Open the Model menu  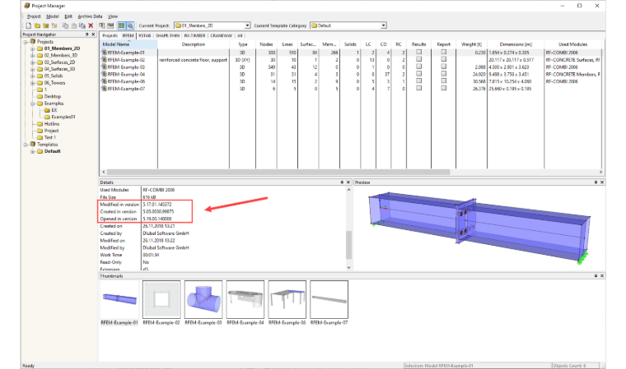point(52,16)
